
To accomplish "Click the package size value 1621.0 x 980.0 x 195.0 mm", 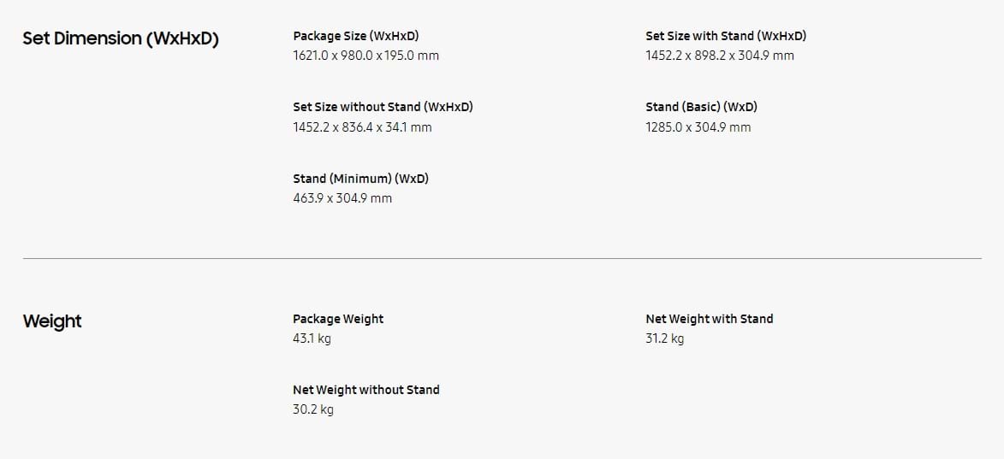I will (x=365, y=56).
